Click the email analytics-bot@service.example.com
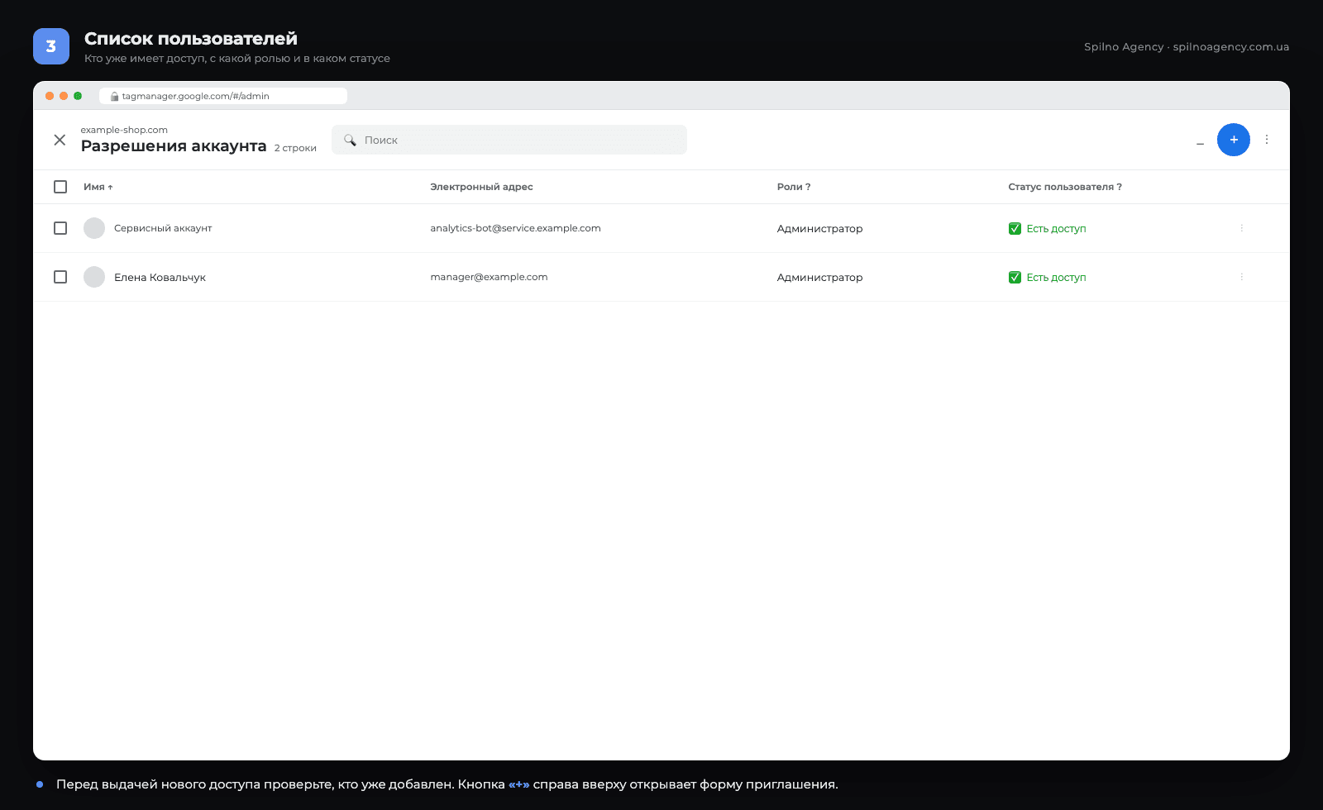This screenshot has height=810, width=1323. pos(515,228)
